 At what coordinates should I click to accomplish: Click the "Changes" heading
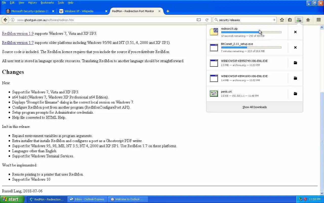point(13,72)
